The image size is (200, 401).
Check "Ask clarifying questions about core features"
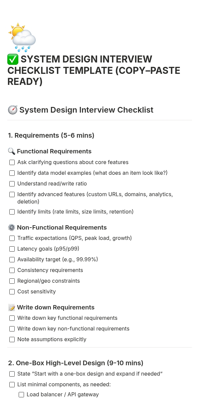(x=12, y=162)
